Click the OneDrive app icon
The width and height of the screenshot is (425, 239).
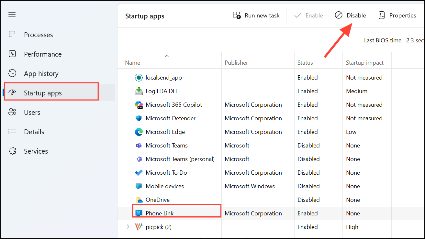pyautogui.click(x=139, y=200)
